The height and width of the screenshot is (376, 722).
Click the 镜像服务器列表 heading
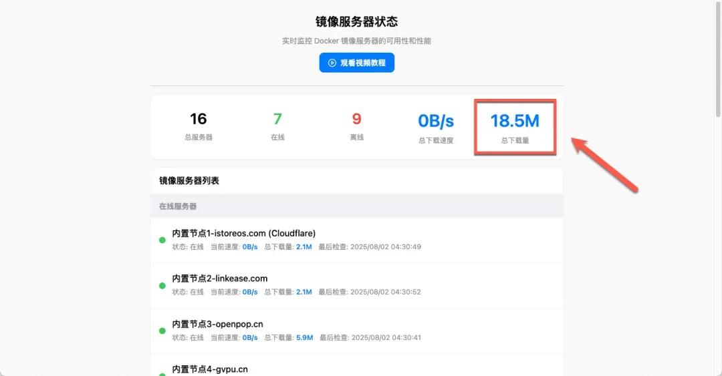(x=189, y=180)
